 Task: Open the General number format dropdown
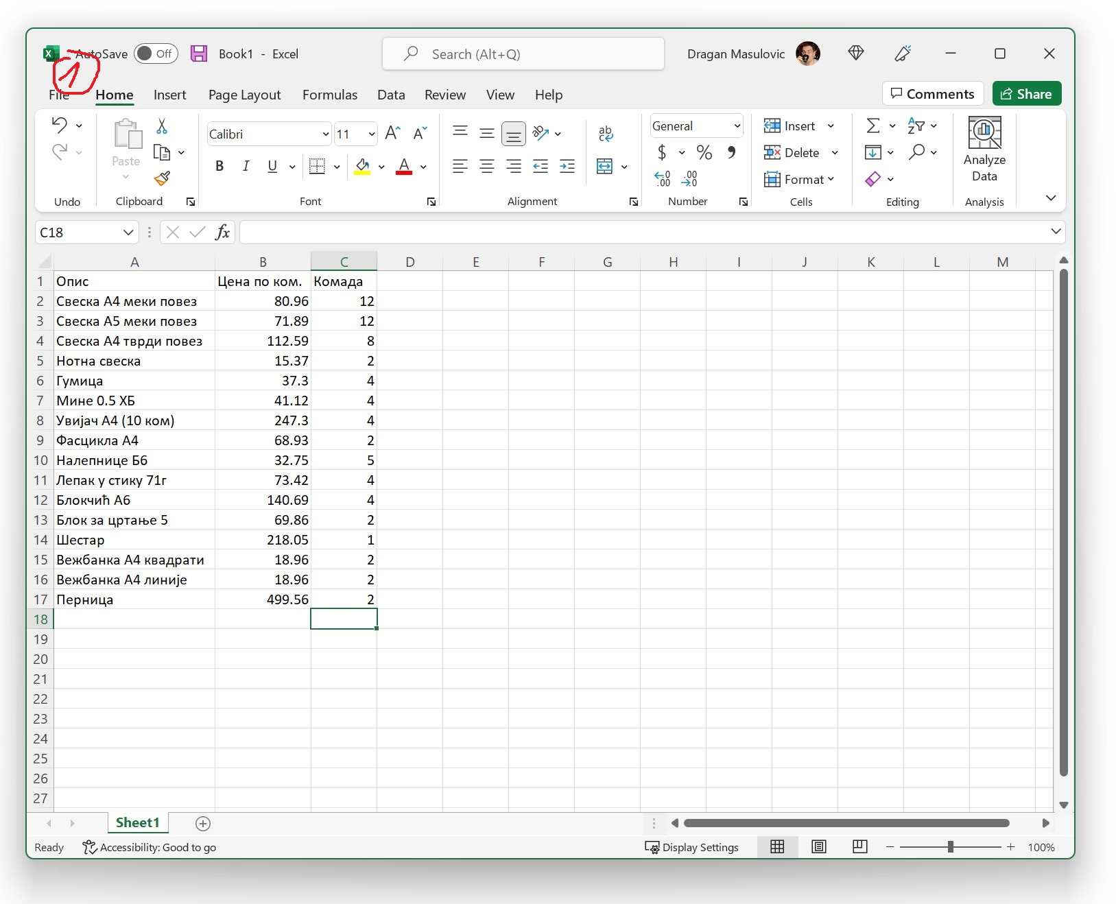[x=737, y=126]
